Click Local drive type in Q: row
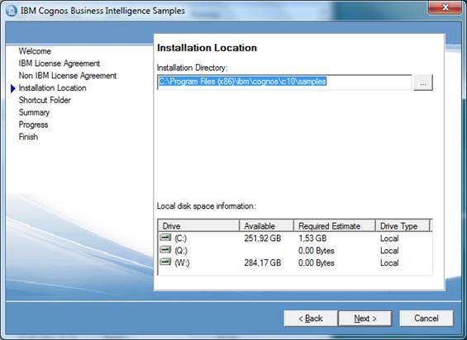This screenshot has height=340, width=467. tap(389, 251)
